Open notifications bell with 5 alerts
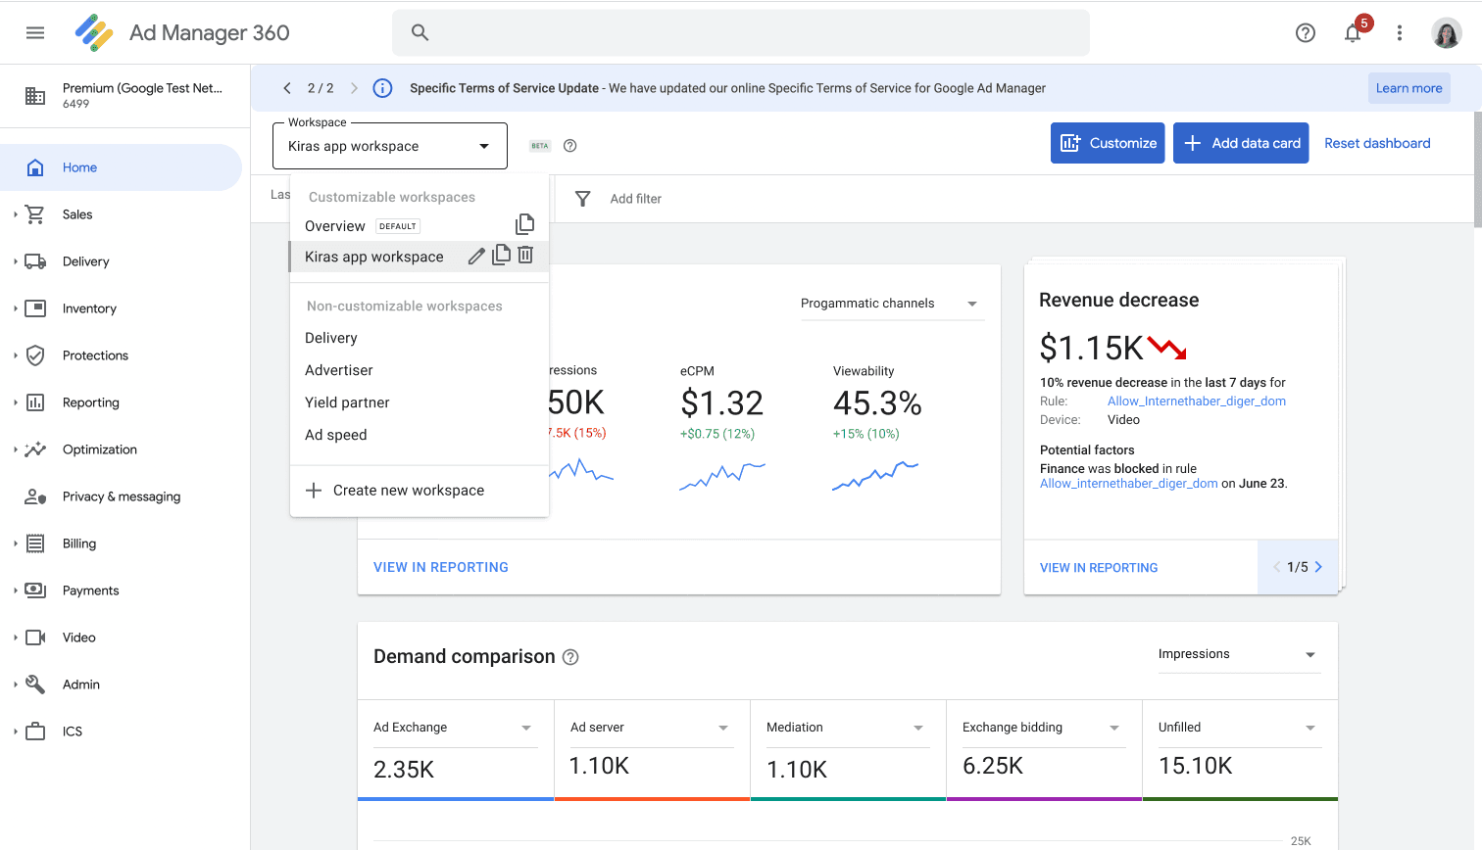1482x850 pixels. pos(1353,32)
